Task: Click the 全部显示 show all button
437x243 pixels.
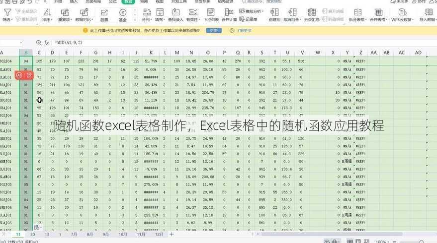Action: click(26, 11)
